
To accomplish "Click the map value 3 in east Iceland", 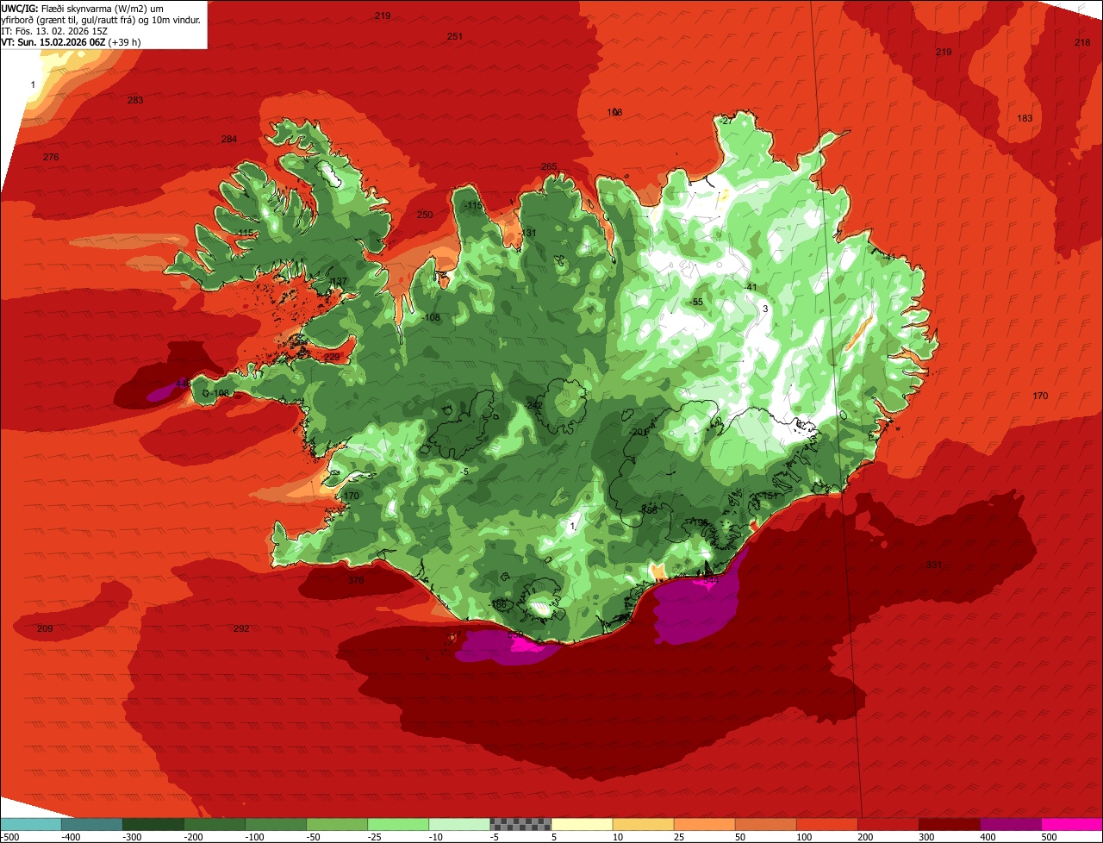I will pos(765,309).
